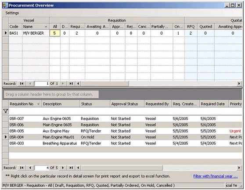Go to the last record in the vessel grid navigator
Screen dimensions: 245x190
(x=71, y=83)
